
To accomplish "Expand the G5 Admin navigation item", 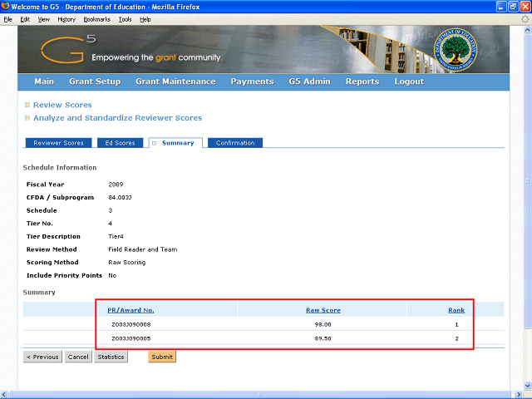I will click(x=309, y=81).
